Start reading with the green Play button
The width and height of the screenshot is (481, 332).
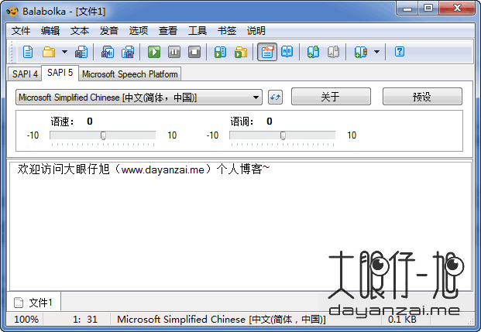[154, 52]
